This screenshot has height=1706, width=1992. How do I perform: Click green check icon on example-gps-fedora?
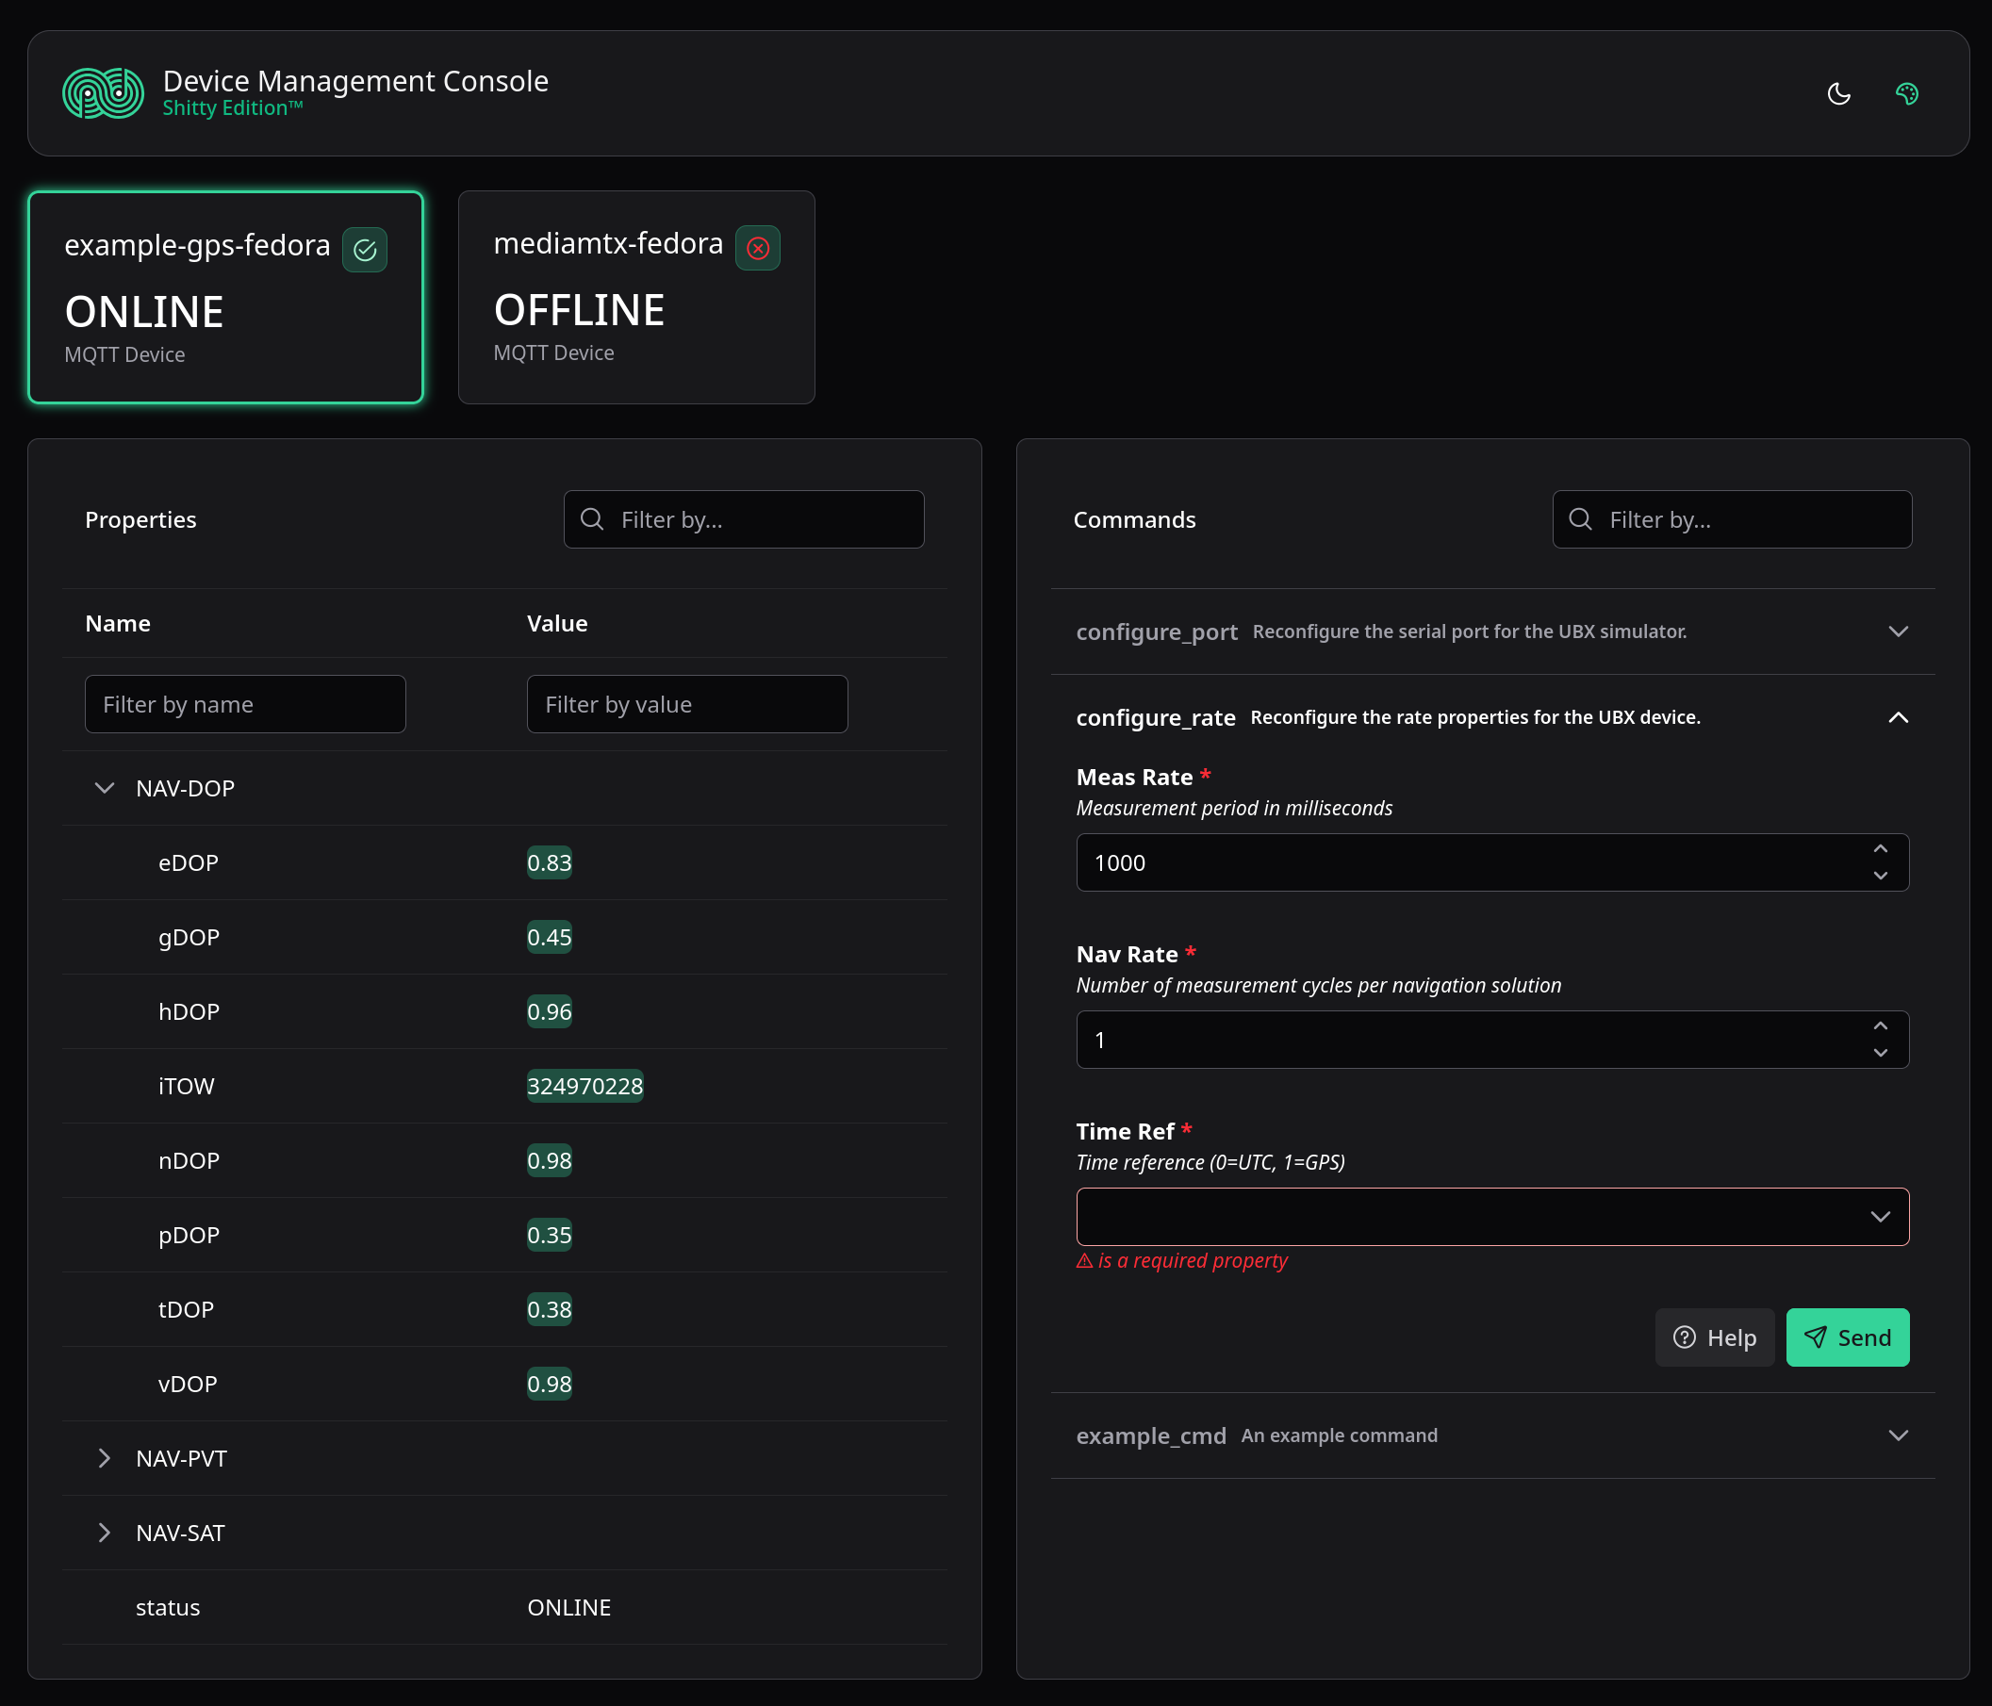[364, 250]
